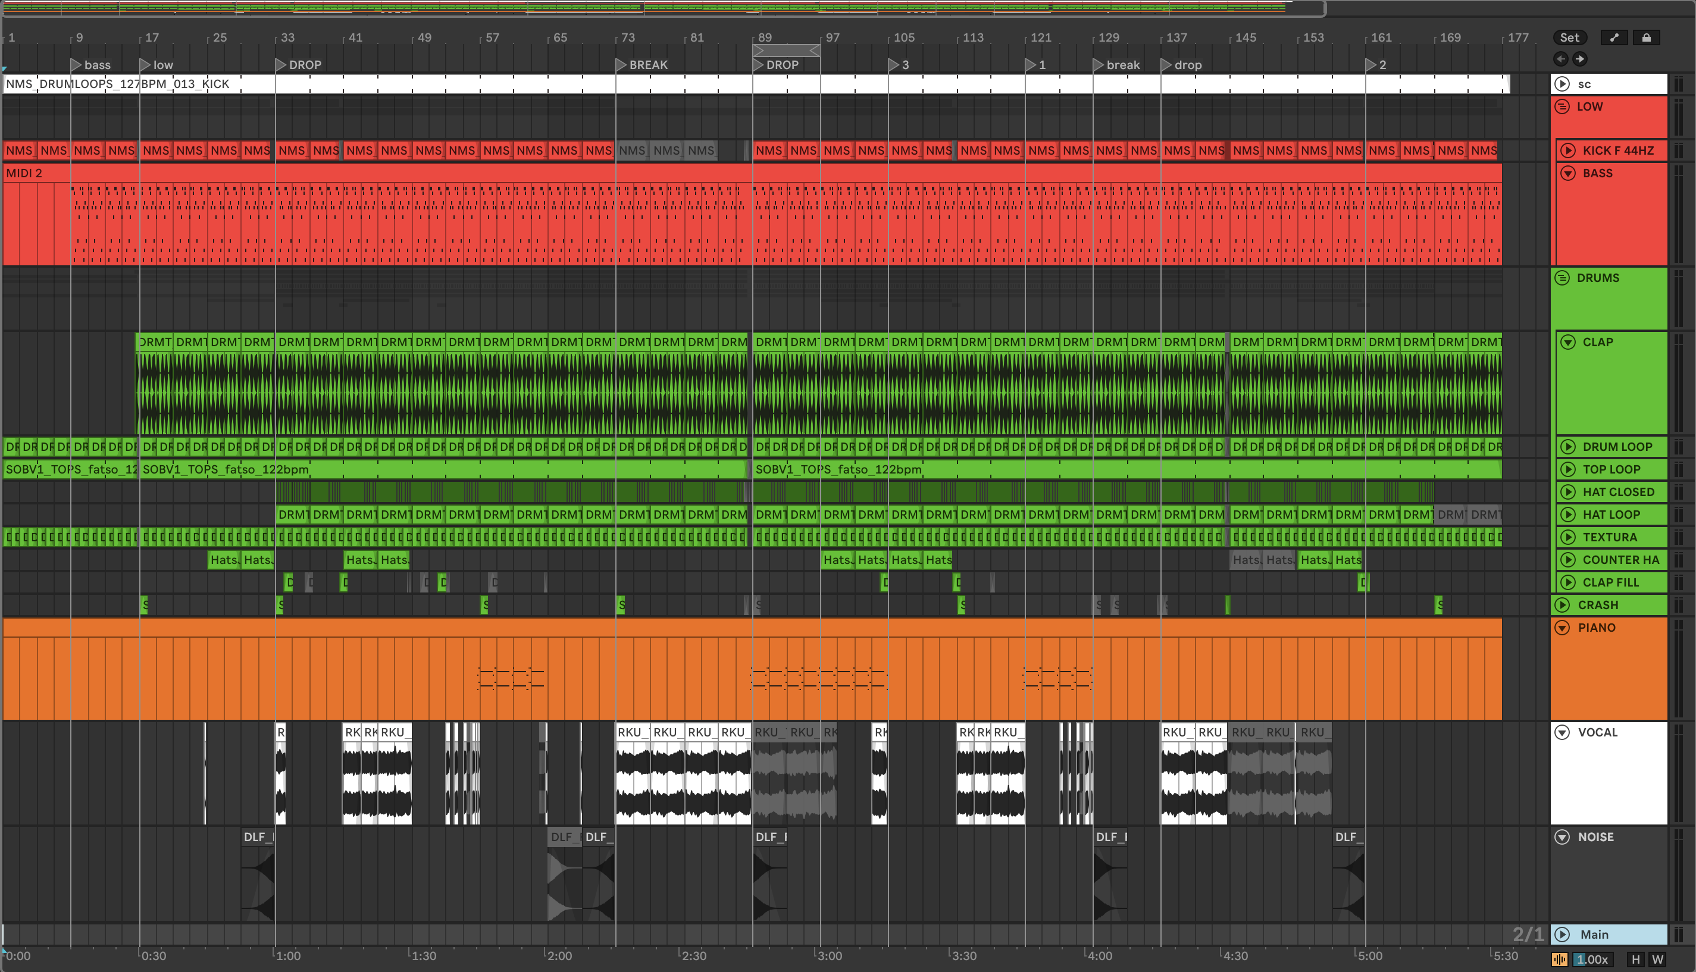Unfold the Main track
This screenshot has width=1696, height=972.
tap(1562, 935)
